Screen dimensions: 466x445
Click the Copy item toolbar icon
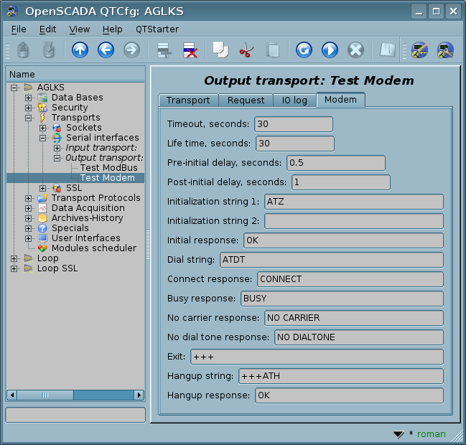coord(220,50)
